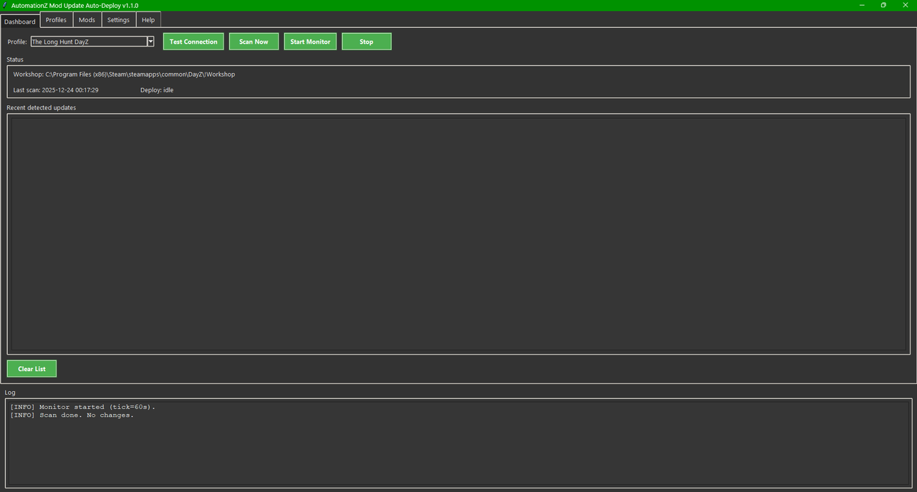Go to the Settings tab
Screen dimensions: 917x492
(x=118, y=19)
